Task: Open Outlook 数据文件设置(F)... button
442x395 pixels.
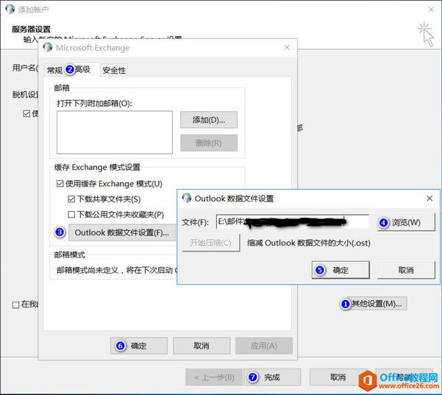Action: [122, 232]
